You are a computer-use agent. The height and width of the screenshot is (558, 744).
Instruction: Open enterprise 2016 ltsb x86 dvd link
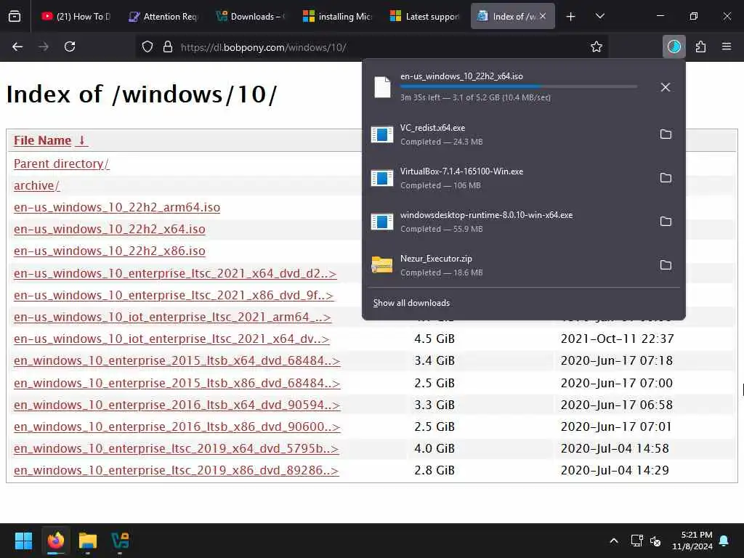177,426
